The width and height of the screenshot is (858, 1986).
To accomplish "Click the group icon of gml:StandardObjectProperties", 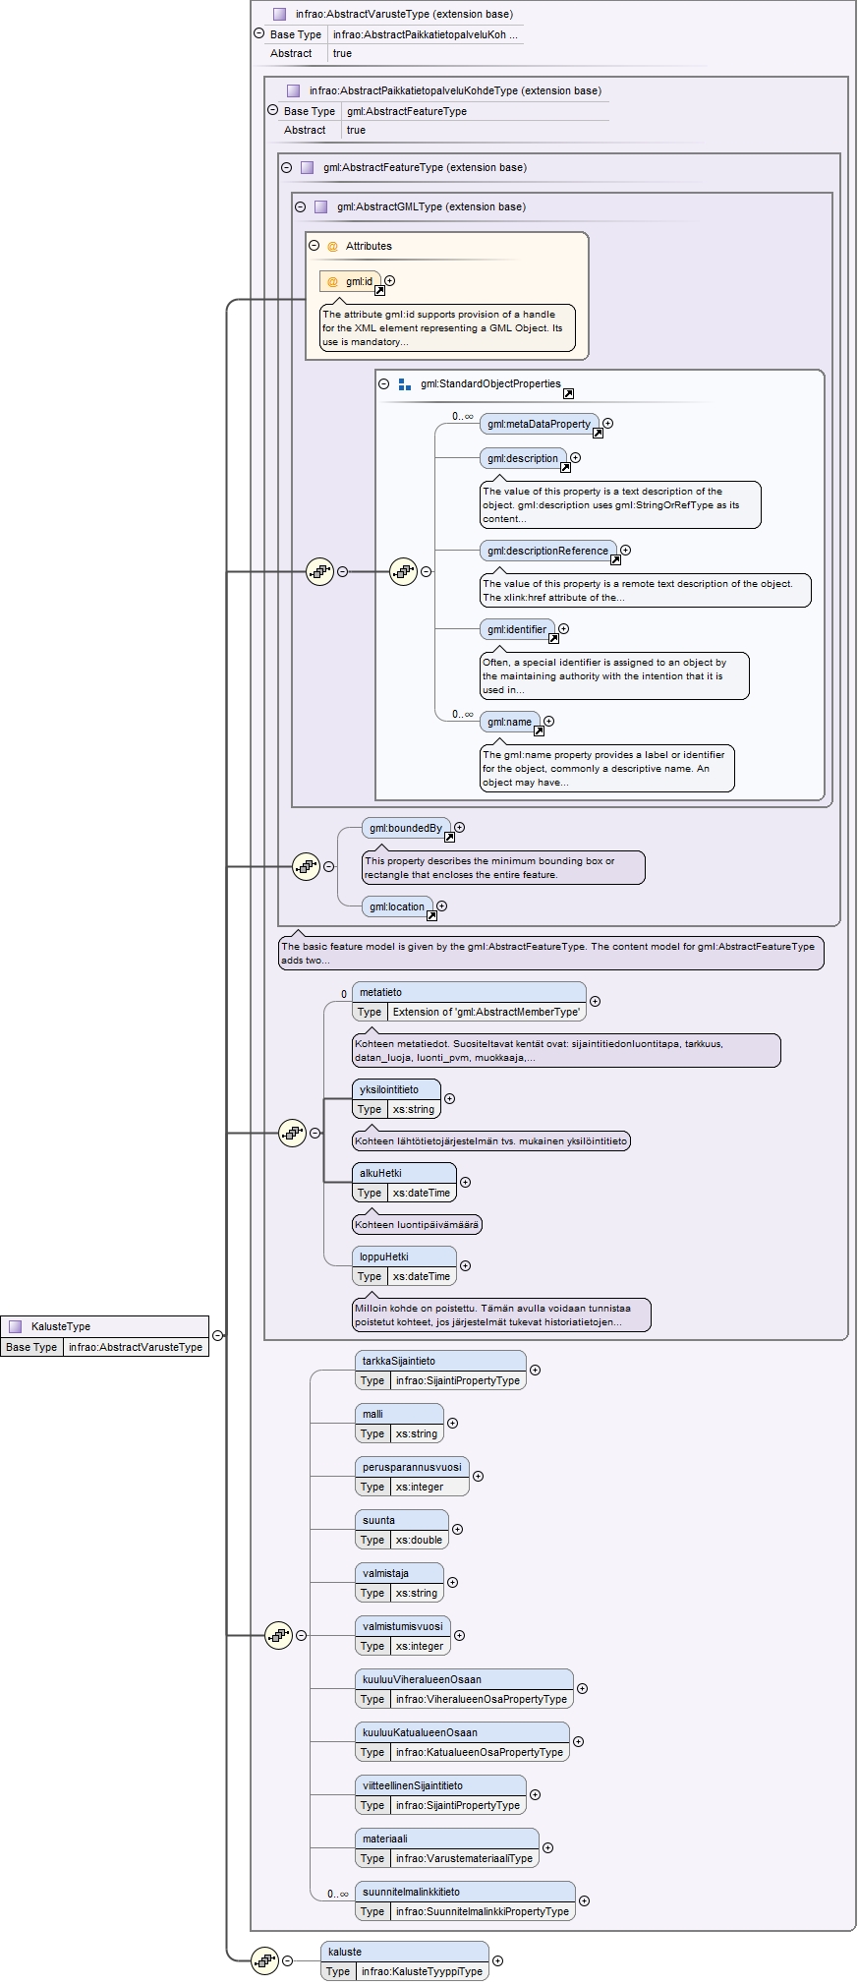I will tap(404, 384).
